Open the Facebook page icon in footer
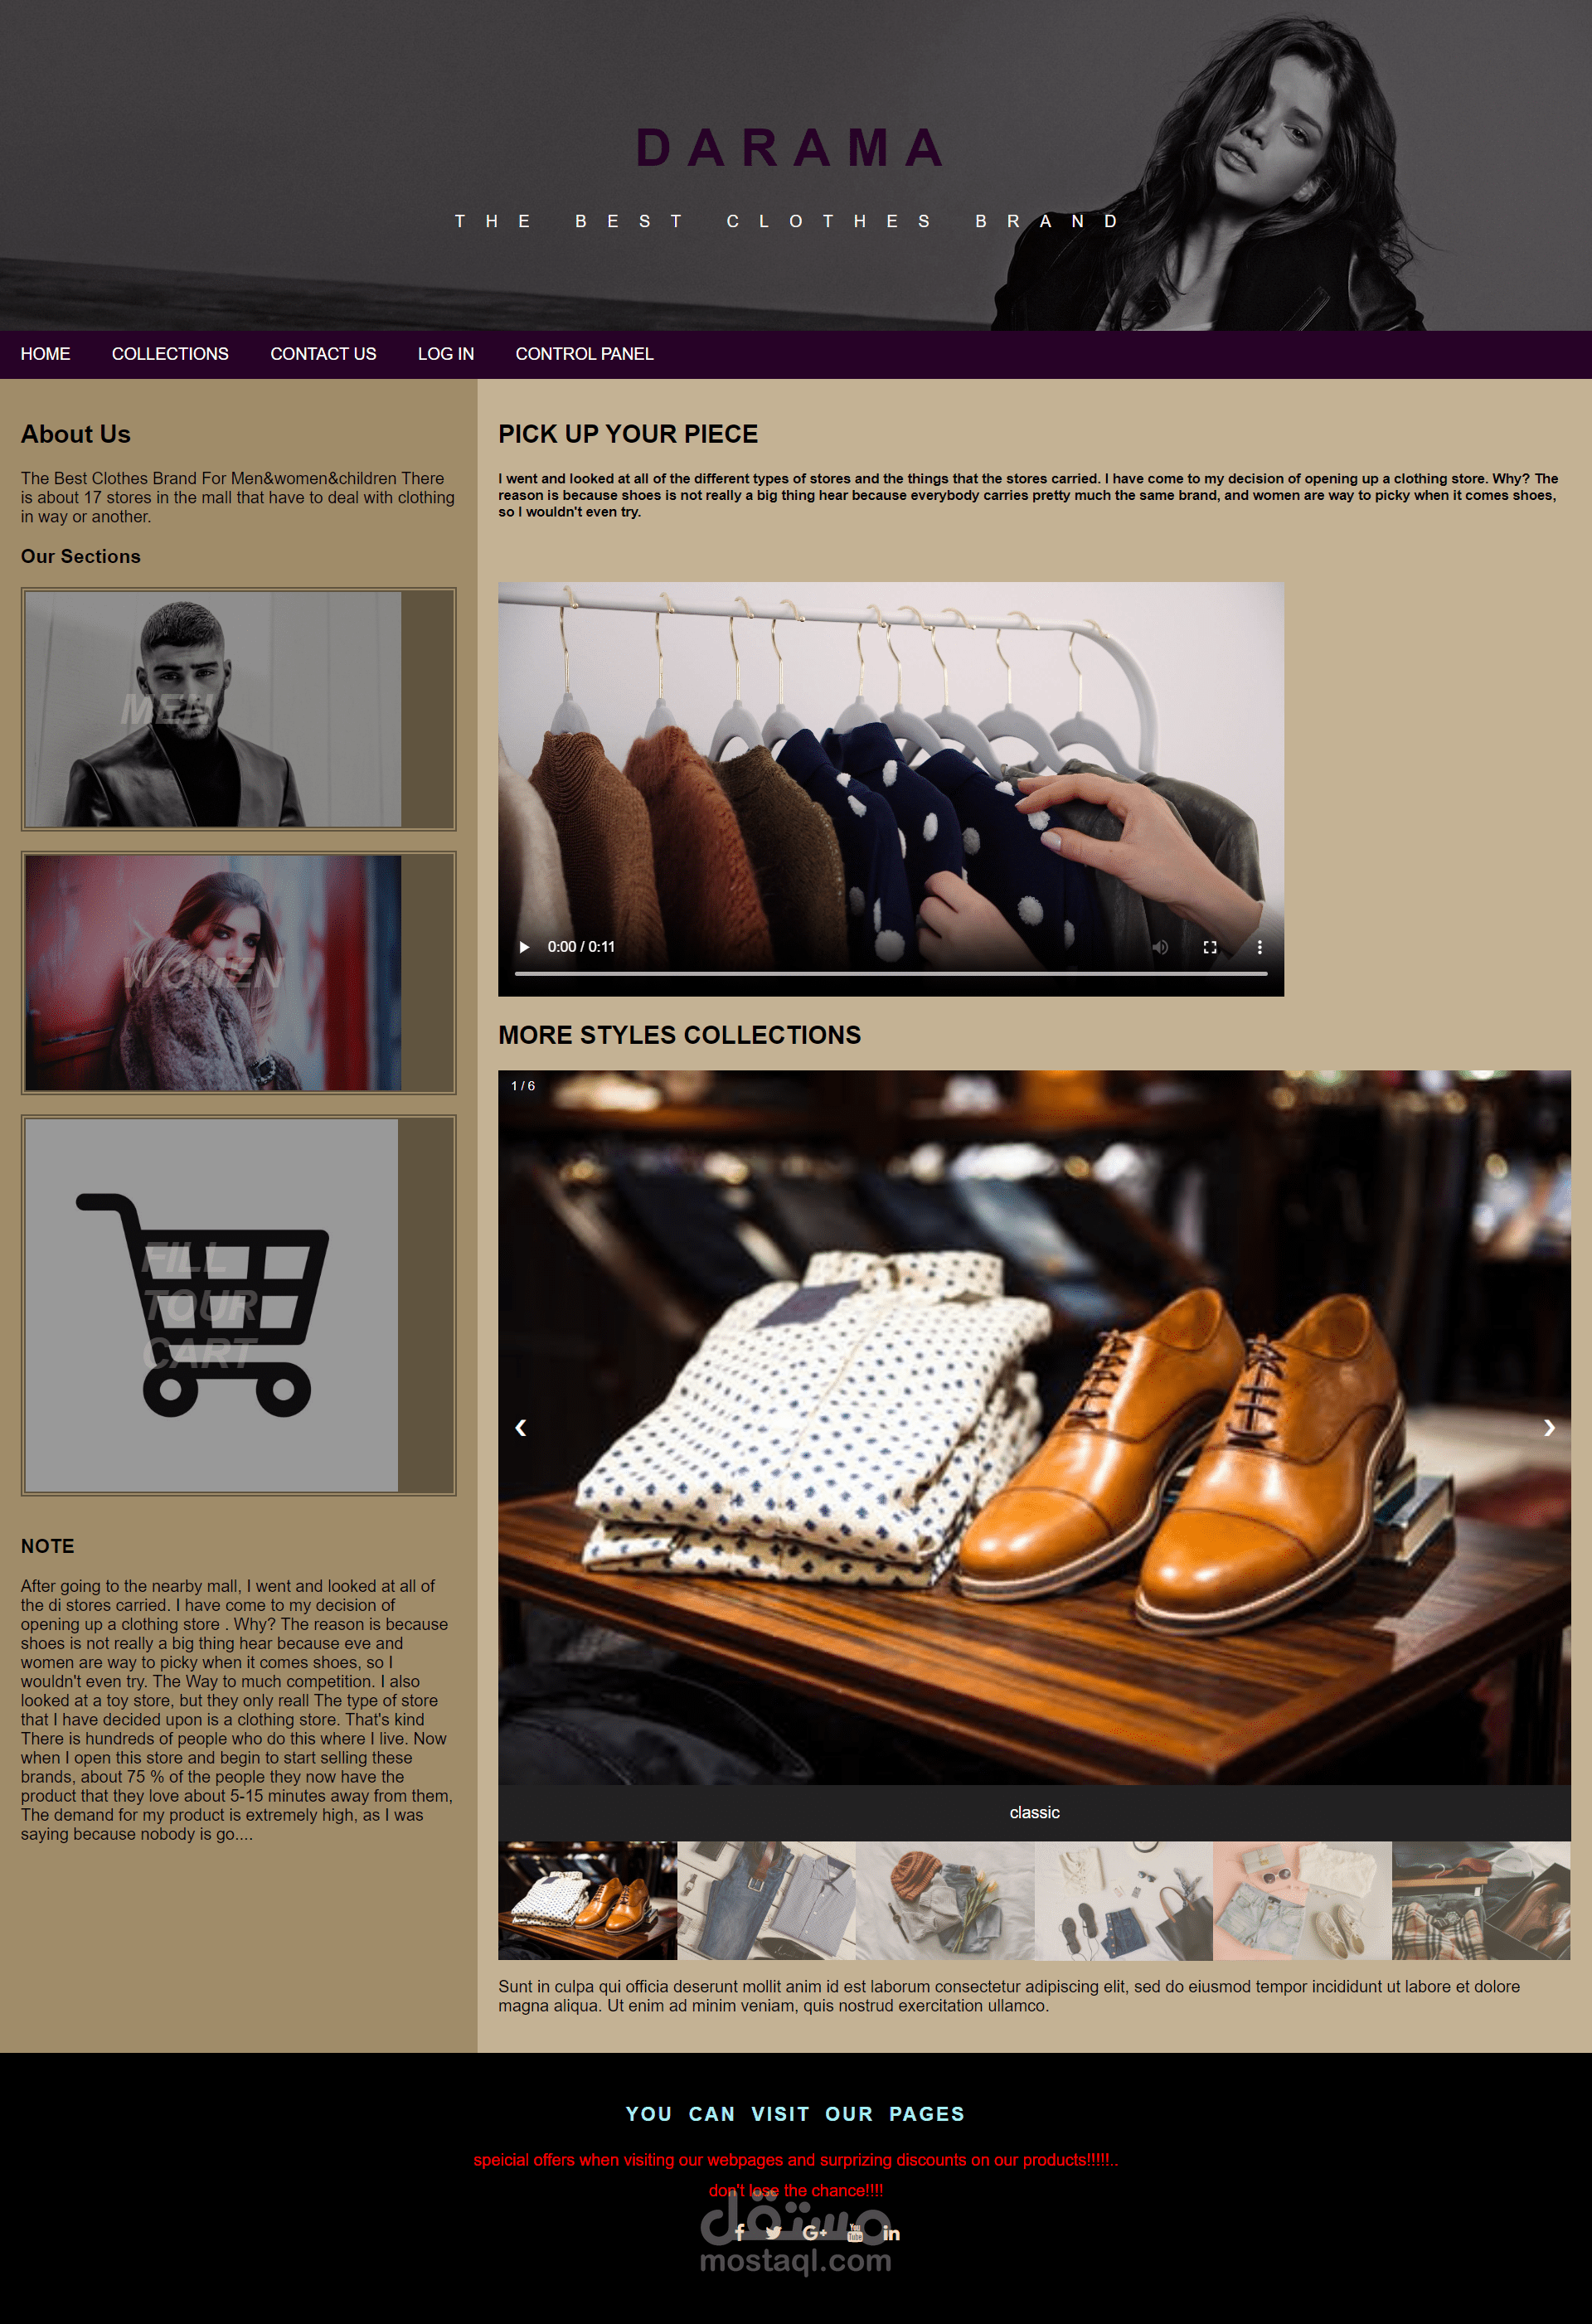1592x2324 pixels. tap(739, 2232)
